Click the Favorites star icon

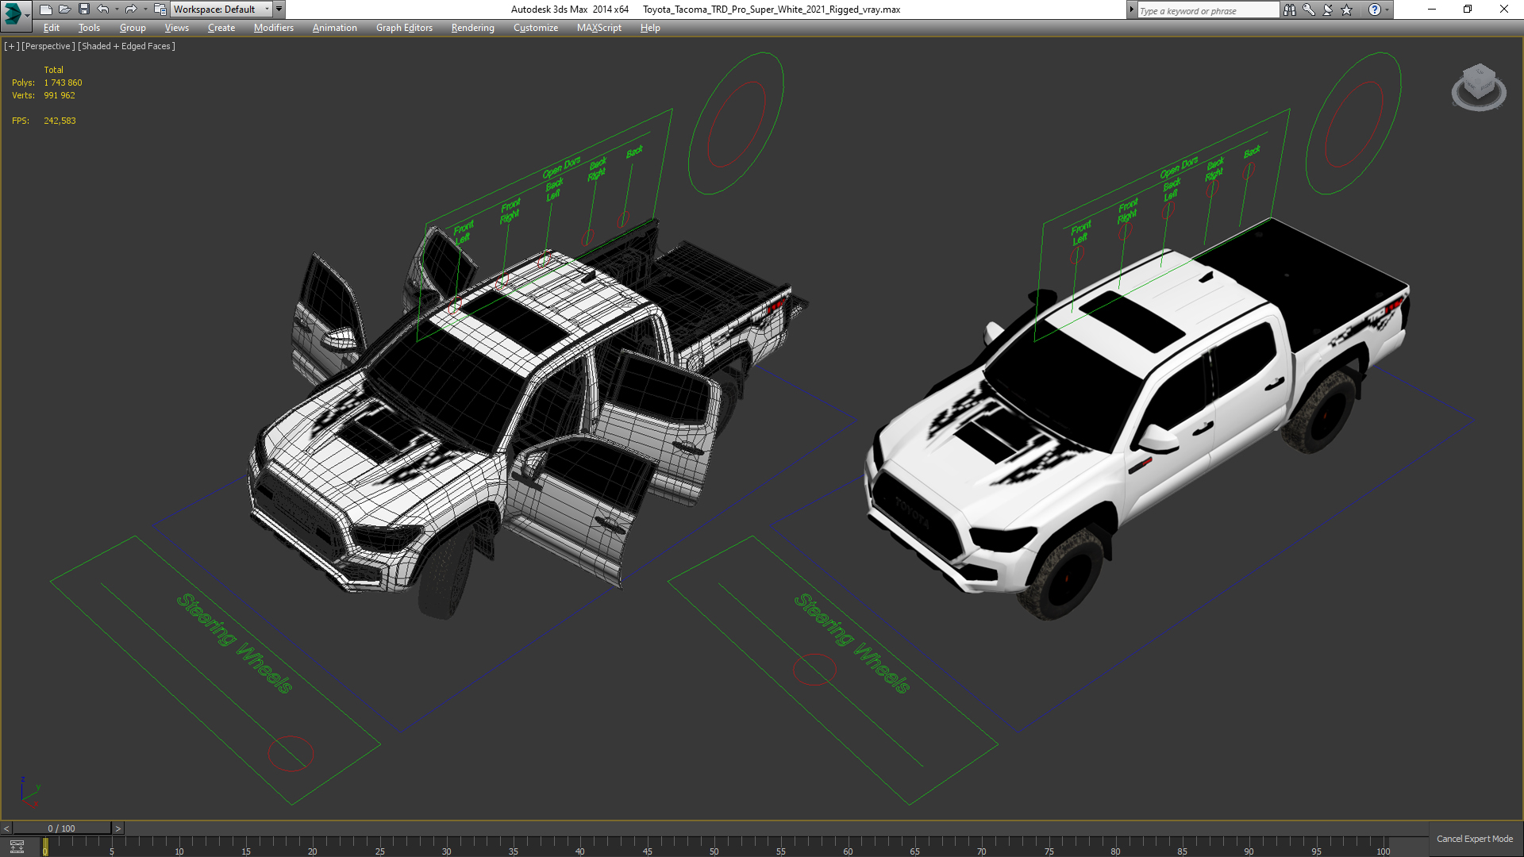tap(1347, 10)
